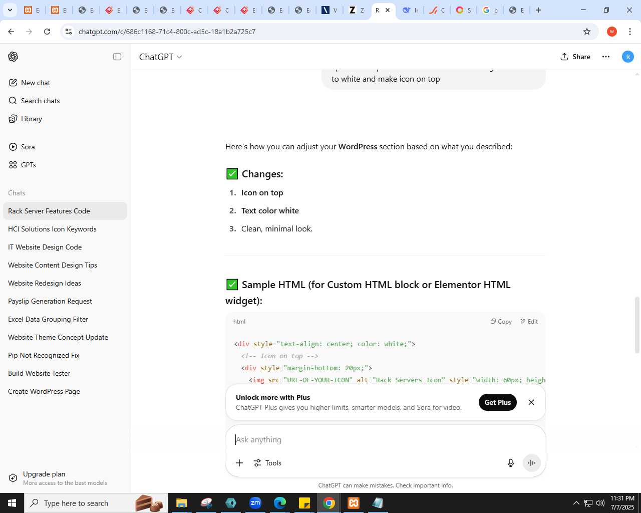Open the three-dot conversation options menu
Viewport: 641px width, 513px height.
pos(606,57)
